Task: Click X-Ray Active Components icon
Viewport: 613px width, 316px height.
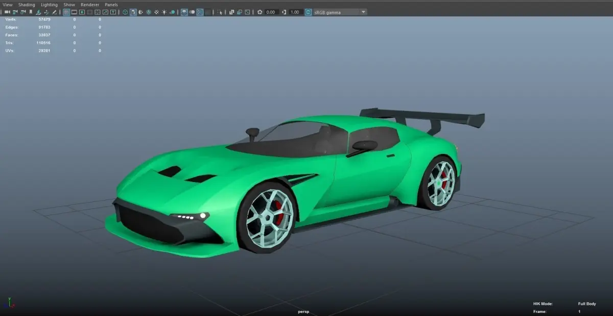Action: pyautogui.click(x=239, y=12)
